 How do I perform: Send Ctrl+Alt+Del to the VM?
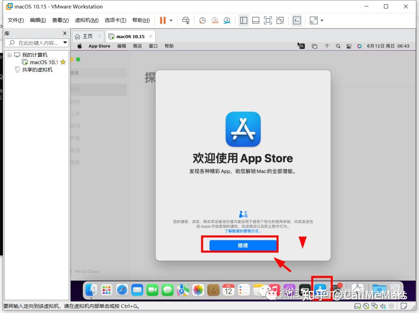(x=186, y=20)
